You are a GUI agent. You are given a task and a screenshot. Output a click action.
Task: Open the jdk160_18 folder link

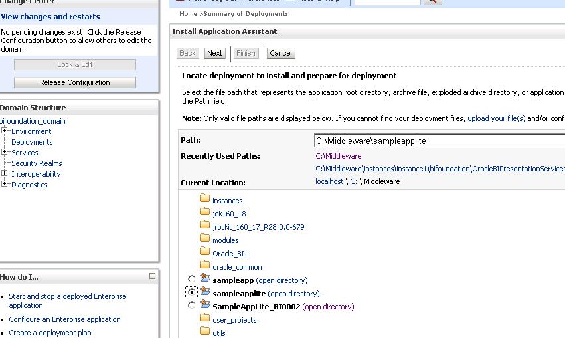[229, 214]
